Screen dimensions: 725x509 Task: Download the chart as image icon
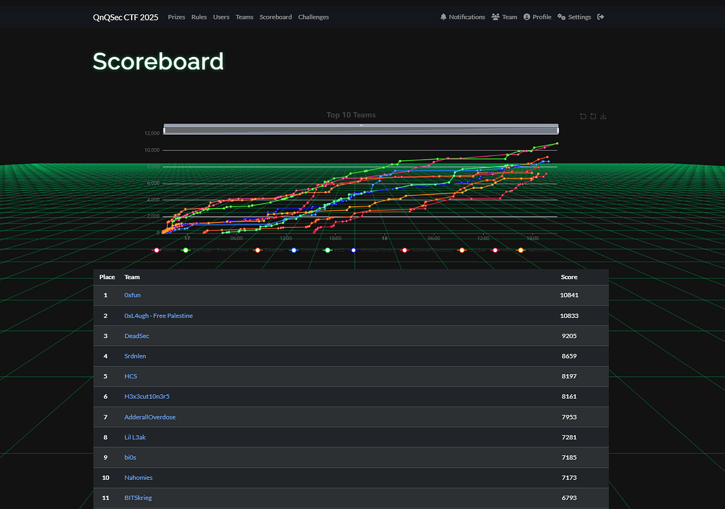pos(603,116)
